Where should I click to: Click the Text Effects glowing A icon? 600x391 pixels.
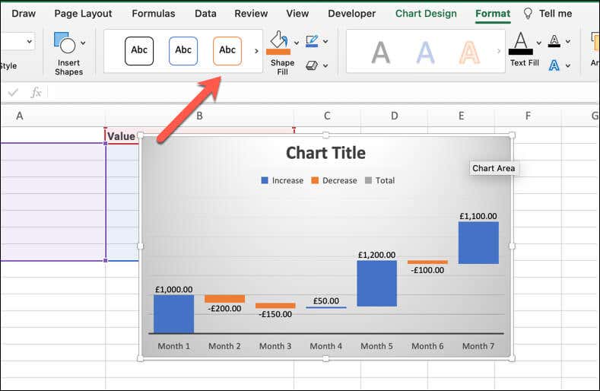tap(554, 65)
